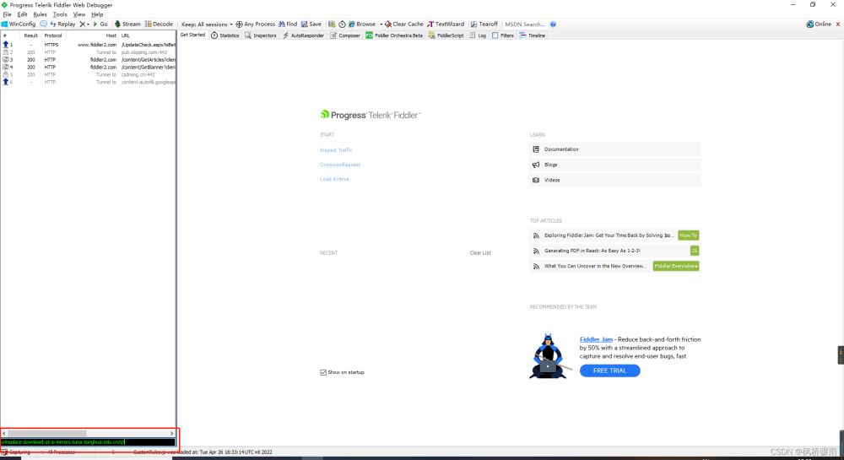Click the QuickExec command input box
This screenshot has width=844, height=460.
[88, 441]
